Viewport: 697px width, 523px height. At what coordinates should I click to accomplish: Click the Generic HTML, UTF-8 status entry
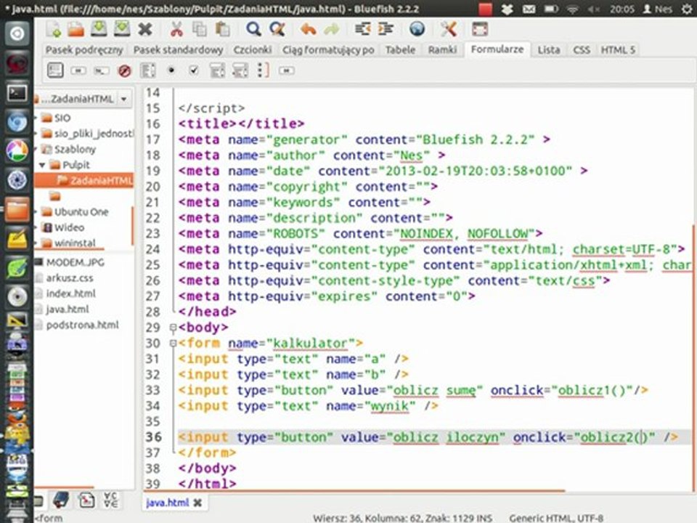click(556, 518)
